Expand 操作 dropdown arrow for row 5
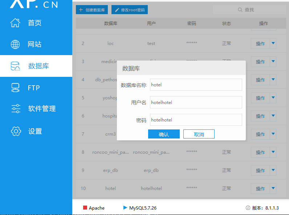This screenshot has height=215, width=289. tap(273, 98)
